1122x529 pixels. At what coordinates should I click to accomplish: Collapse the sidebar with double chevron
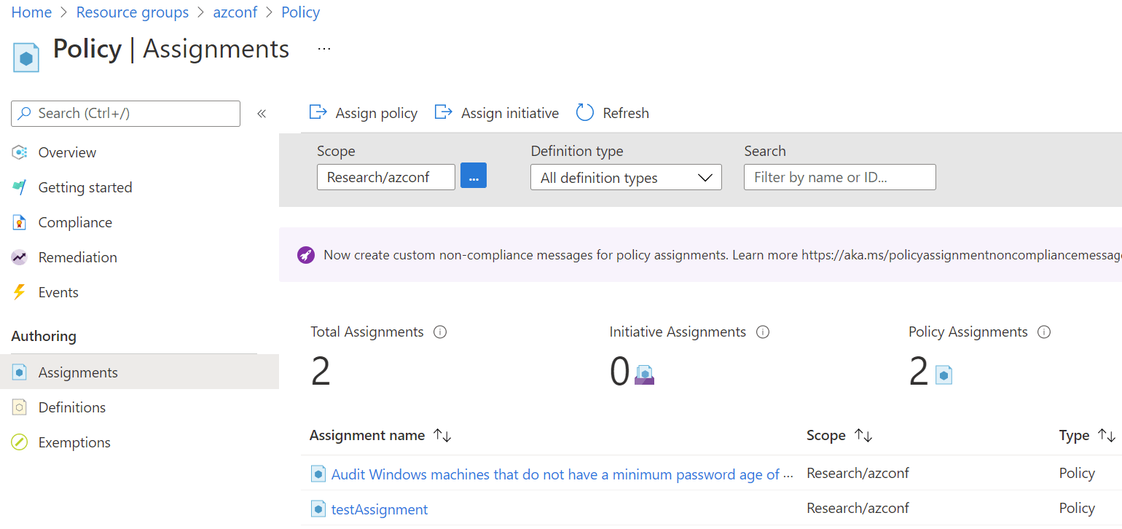point(262,113)
